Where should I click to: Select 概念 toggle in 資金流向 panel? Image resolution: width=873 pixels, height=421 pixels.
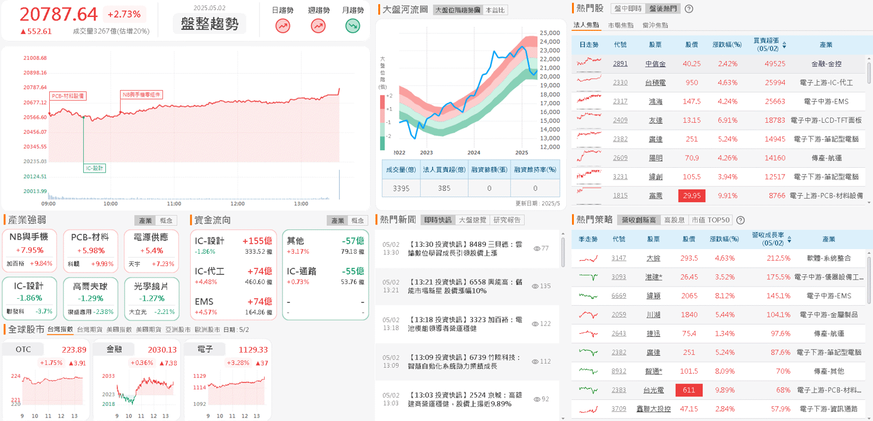(x=358, y=220)
